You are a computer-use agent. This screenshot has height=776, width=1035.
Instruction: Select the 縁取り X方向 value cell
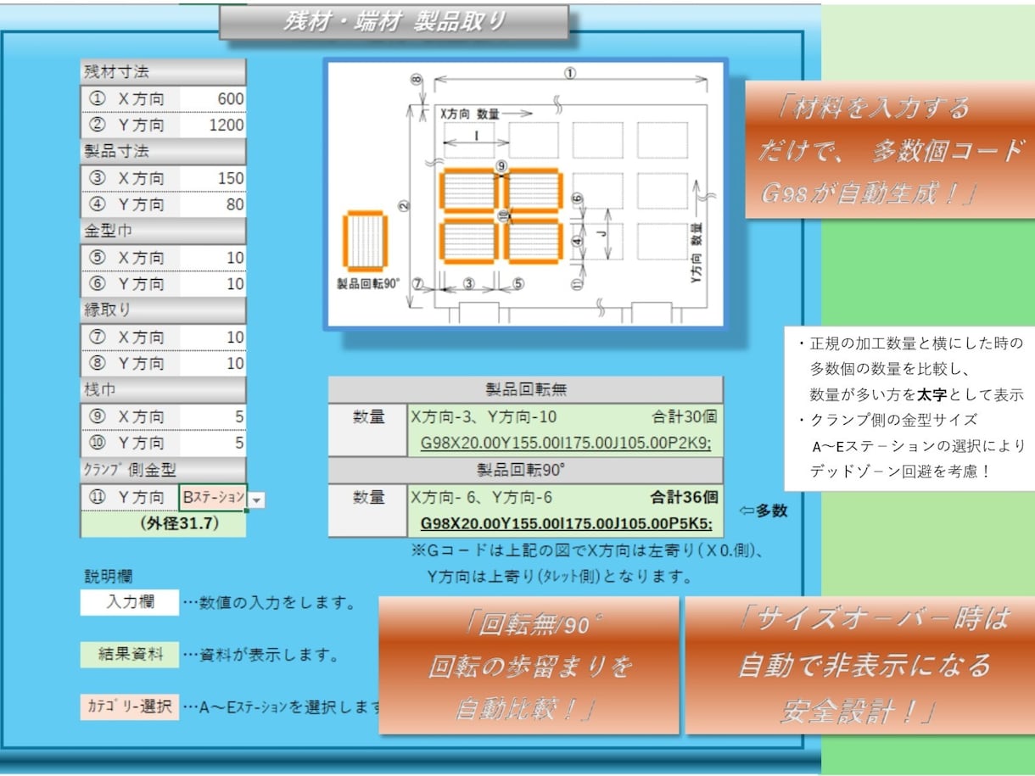(212, 337)
